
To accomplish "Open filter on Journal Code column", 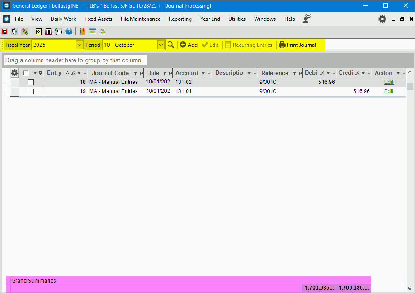I will click(x=136, y=73).
